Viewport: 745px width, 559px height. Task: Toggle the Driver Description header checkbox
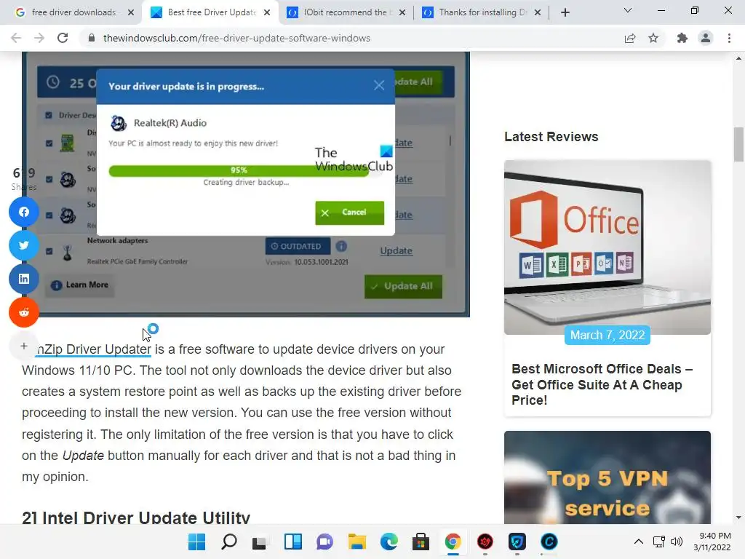pos(49,115)
